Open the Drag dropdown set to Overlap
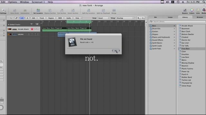The height and width of the screenshot is (115, 206). (125, 18)
